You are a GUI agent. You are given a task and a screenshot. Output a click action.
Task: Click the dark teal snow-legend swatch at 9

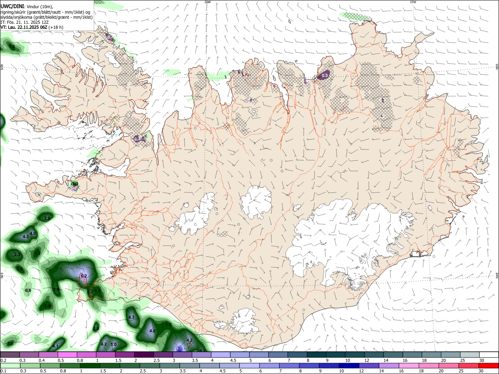click(x=317, y=355)
